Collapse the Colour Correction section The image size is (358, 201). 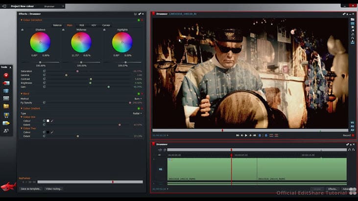tap(21, 20)
